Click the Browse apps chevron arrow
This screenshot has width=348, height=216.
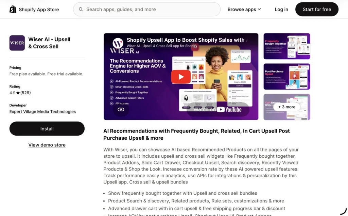(x=259, y=9)
